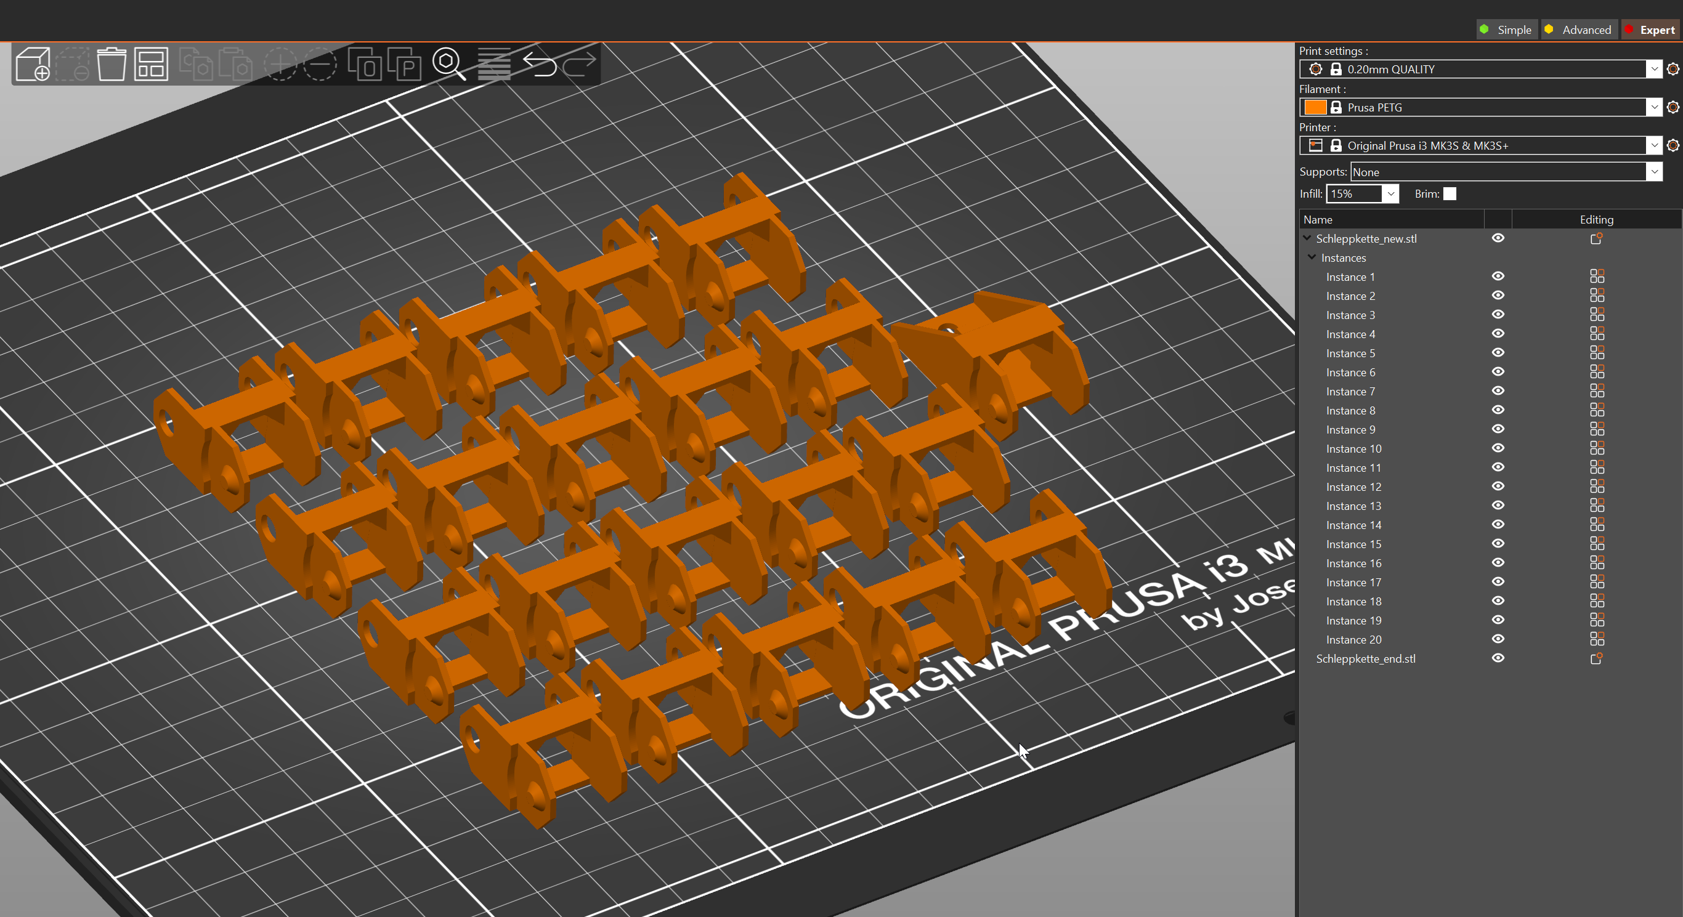
Task: Click the orange Prusa PETG color swatch
Action: click(x=1315, y=107)
